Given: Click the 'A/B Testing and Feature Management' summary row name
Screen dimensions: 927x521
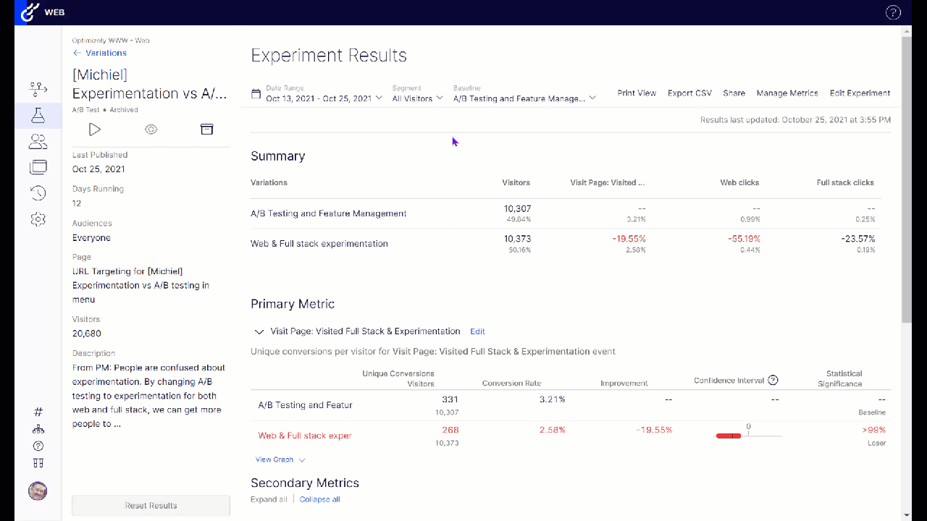Looking at the screenshot, I should [x=329, y=213].
